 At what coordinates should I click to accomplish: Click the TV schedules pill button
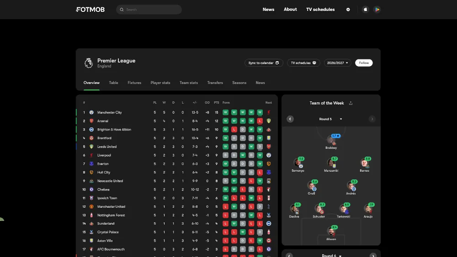tap(303, 63)
